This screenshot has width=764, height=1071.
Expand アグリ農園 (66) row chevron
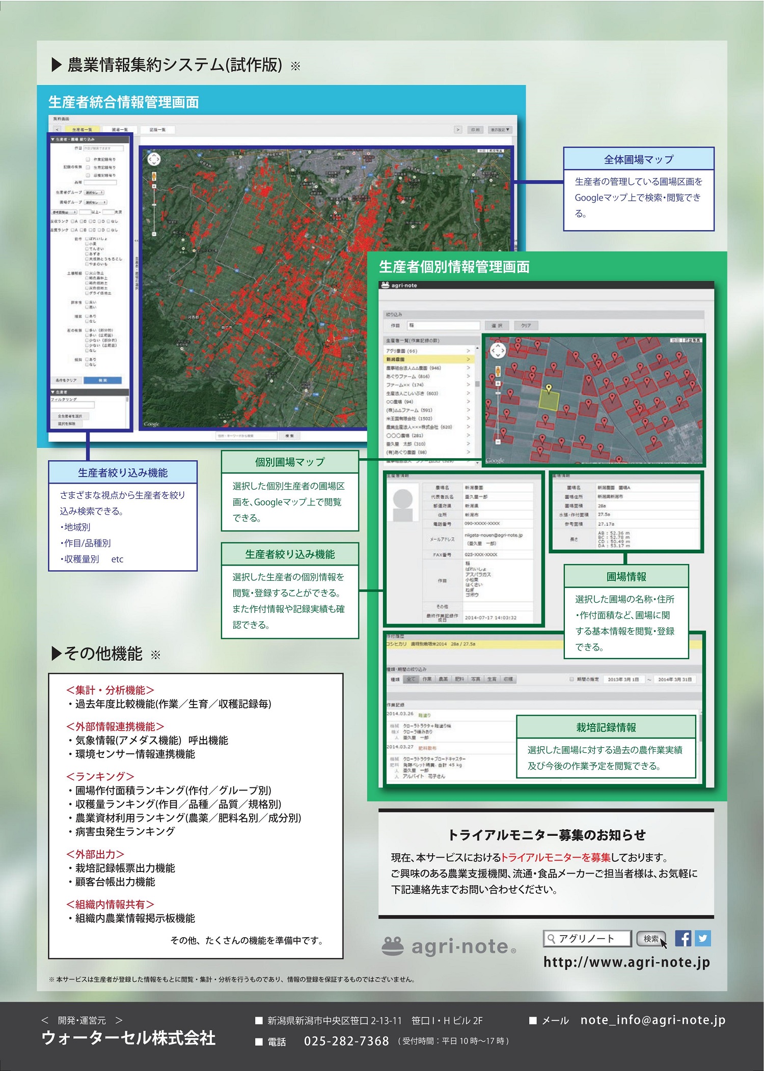coord(469,351)
